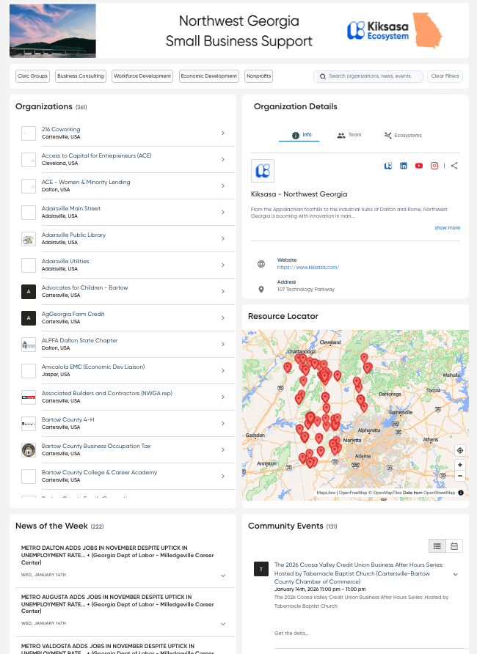The image size is (477, 654).
Task: Expand the Metro Dalton news item
Action: point(223,576)
